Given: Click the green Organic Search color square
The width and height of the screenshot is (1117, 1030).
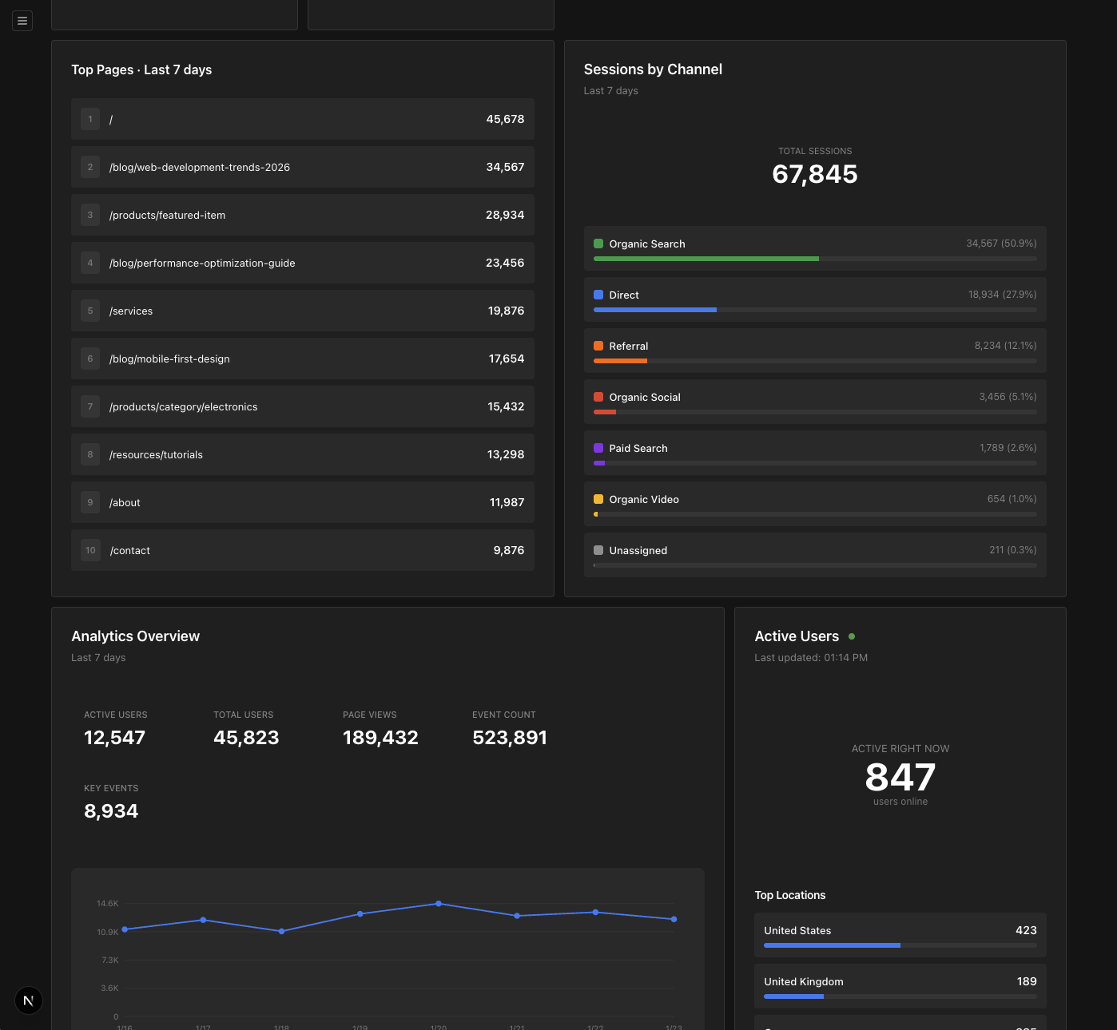Looking at the screenshot, I should pos(598,244).
